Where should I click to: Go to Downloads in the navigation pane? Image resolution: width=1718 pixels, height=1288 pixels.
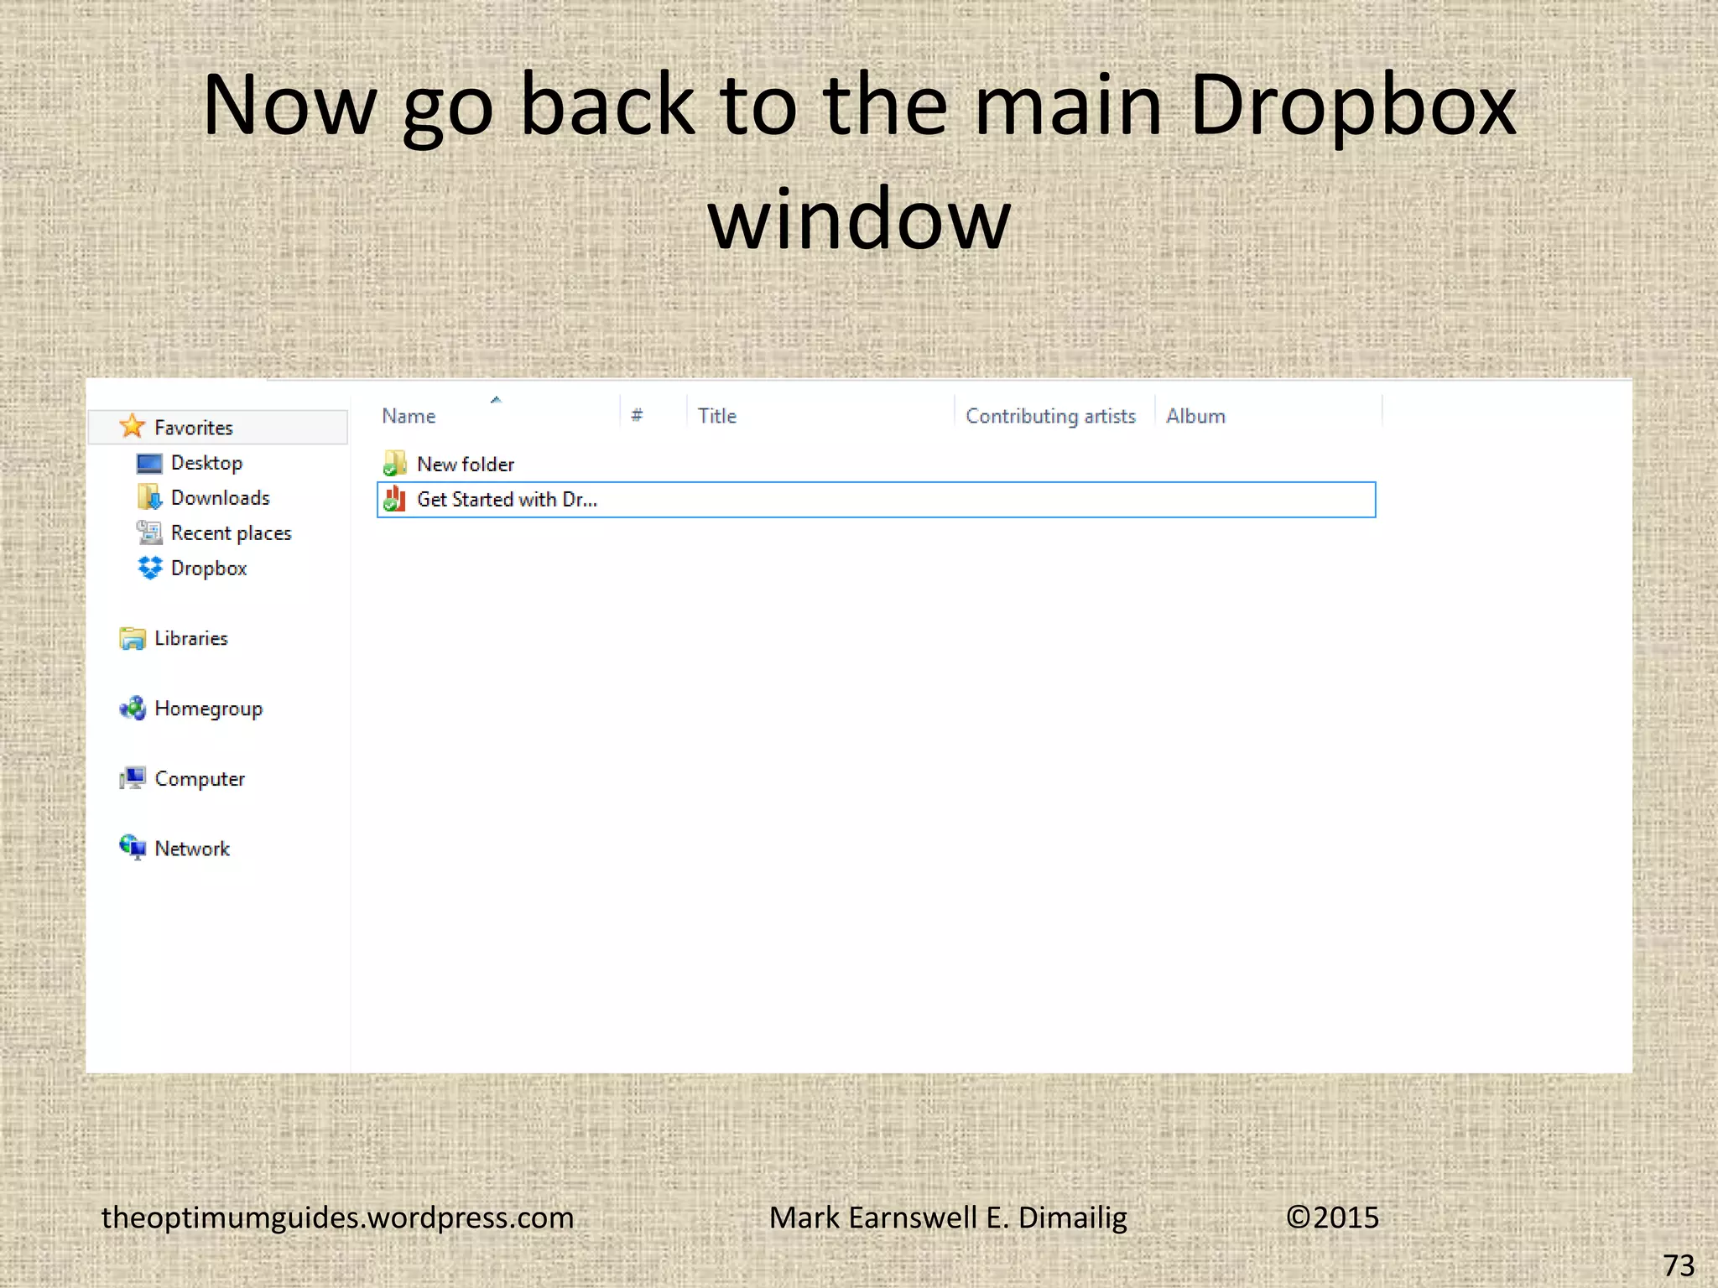pos(221,498)
